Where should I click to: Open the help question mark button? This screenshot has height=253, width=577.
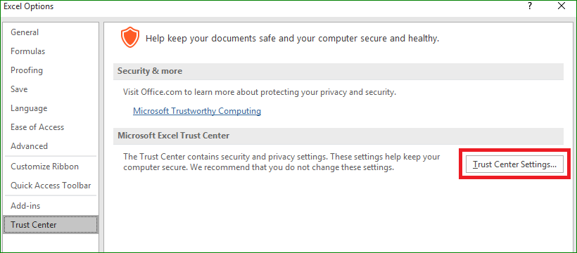pos(530,6)
